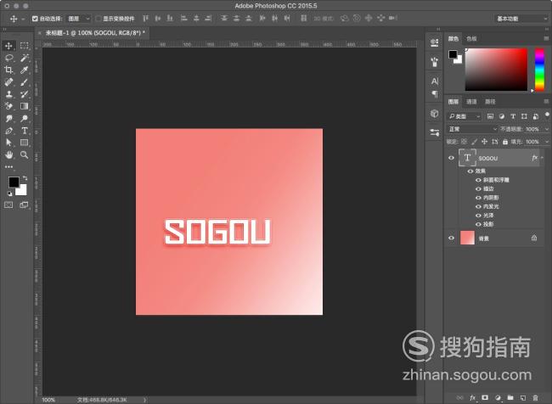Toggle the Auto-Select checkbox

point(35,19)
